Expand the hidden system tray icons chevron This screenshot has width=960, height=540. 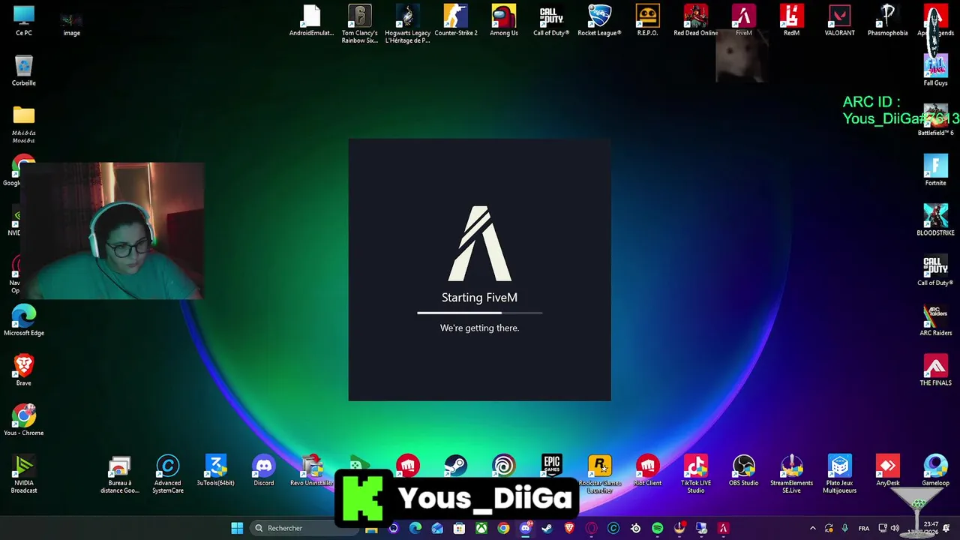(812, 528)
